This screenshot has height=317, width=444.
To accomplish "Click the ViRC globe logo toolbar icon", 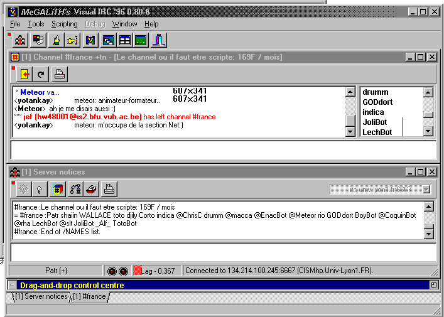I will coord(90,40).
